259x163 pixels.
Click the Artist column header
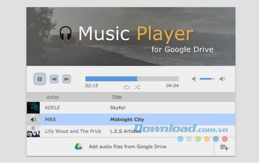click(x=53, y=97)
